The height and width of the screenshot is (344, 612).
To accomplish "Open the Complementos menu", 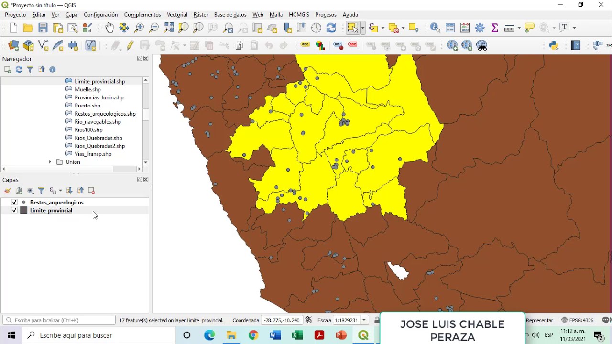I will [x=142, y=15].
